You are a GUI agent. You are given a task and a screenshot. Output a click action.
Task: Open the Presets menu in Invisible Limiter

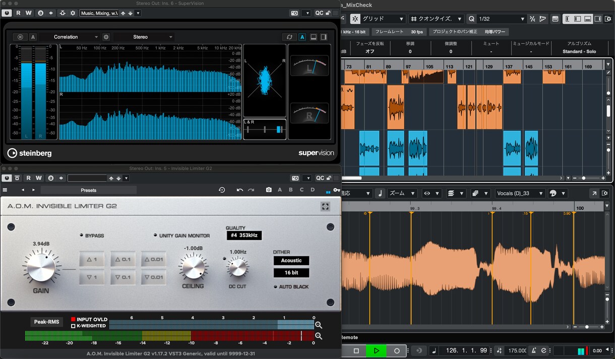click(x=89, y=190)
